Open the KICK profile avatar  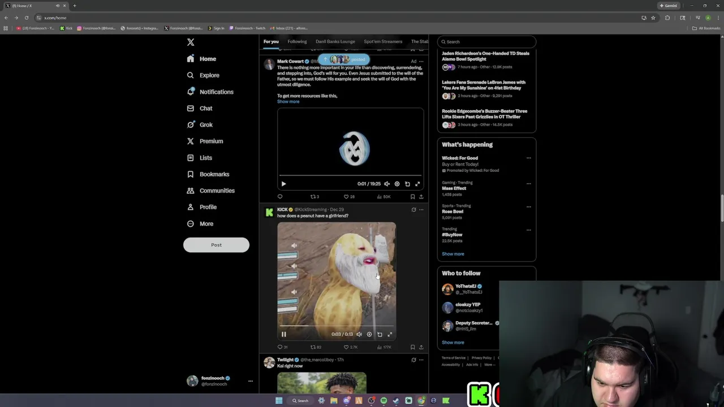[269, 213]
